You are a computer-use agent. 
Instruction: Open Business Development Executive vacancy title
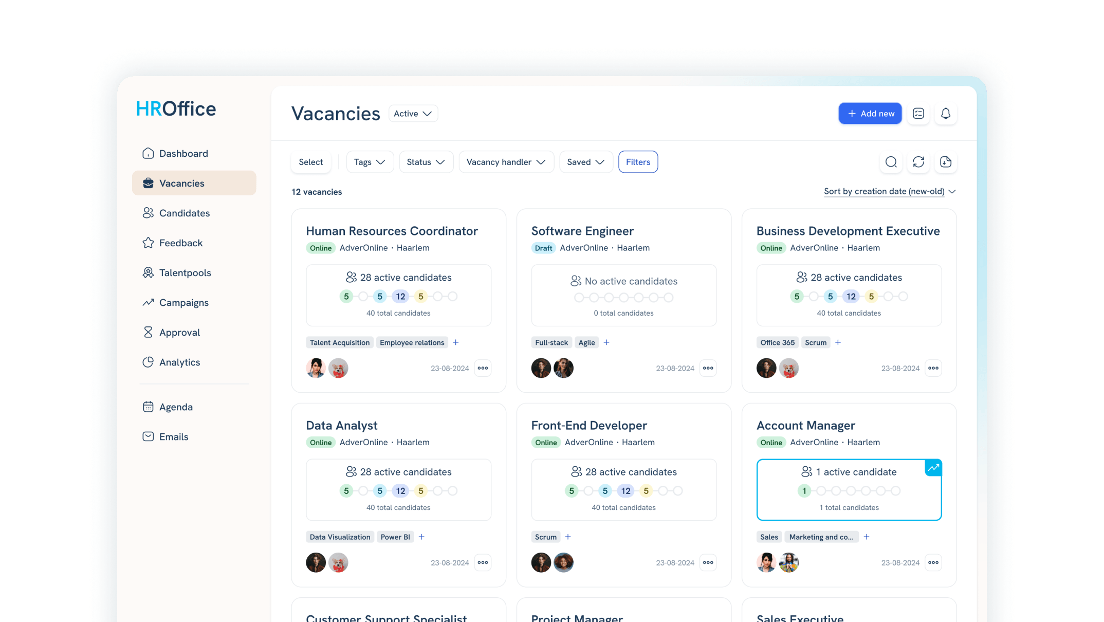point(848,231)
